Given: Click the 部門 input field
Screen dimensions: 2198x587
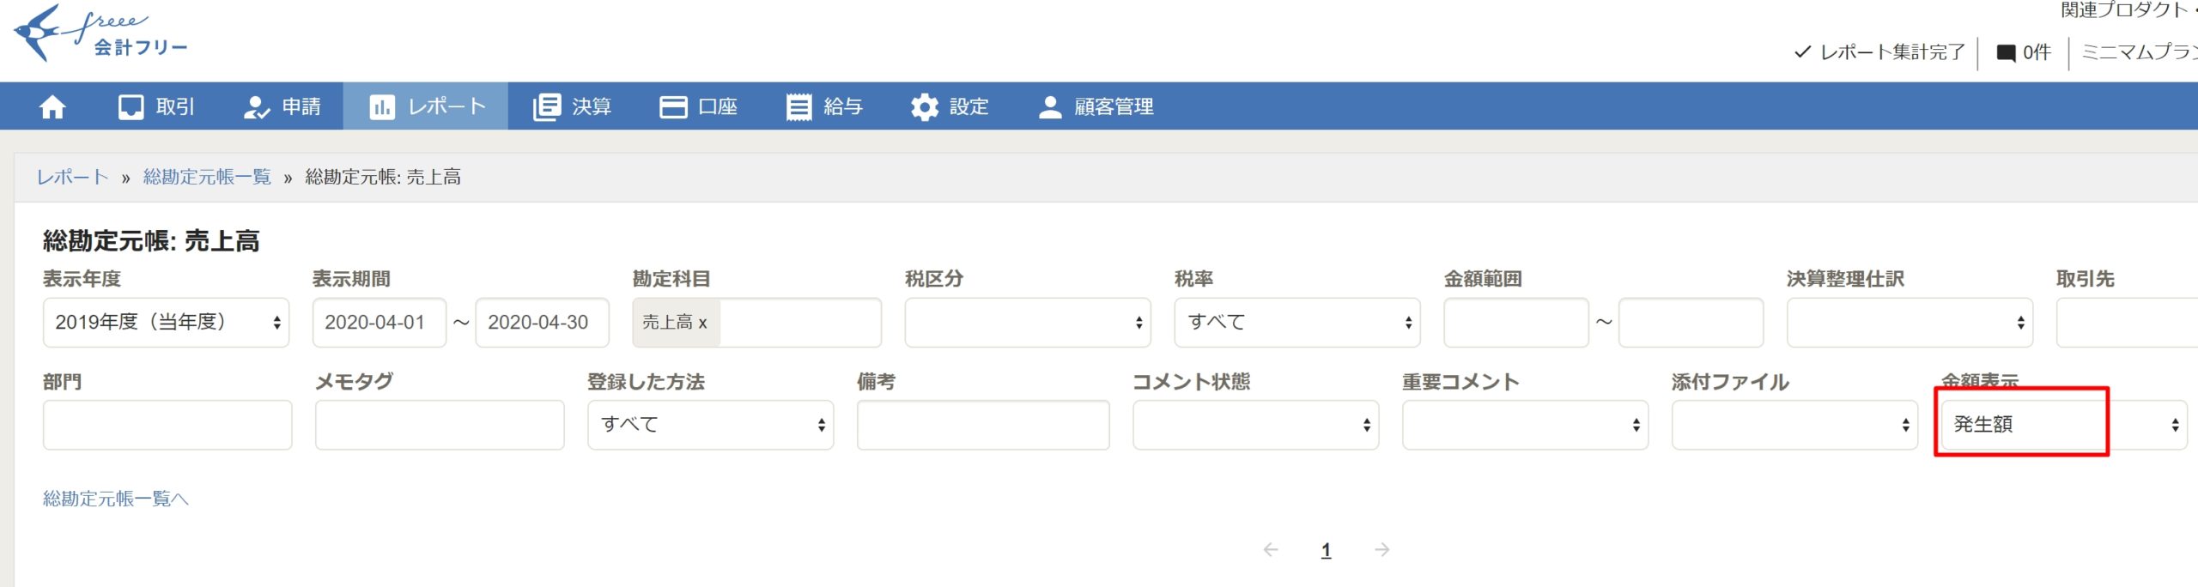Looking at the screenshot, I should pos(167,425).
